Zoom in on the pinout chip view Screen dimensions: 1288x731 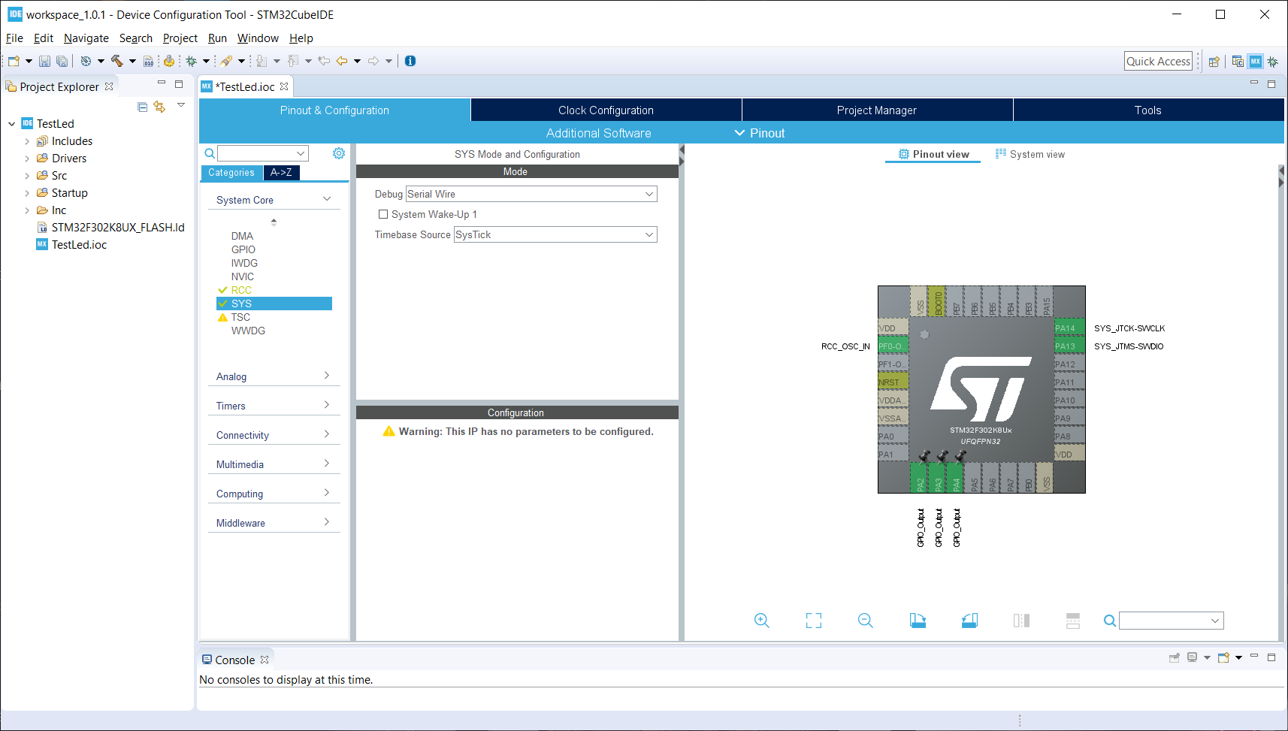point(762,621)
